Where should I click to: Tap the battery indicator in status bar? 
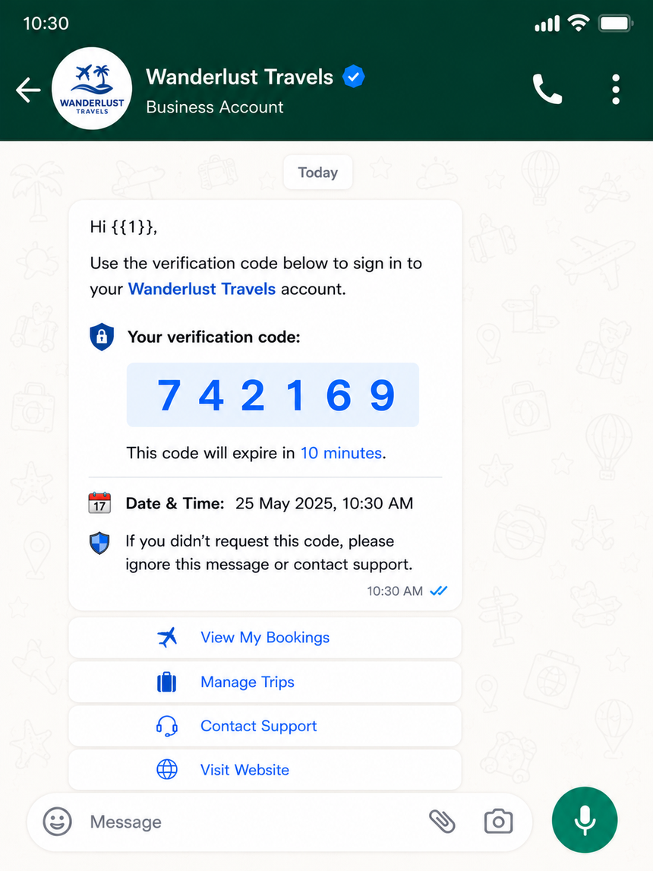tap(616, 24)
